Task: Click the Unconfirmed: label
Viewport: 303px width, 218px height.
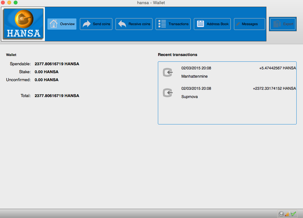Action: (x=18, y=80)
